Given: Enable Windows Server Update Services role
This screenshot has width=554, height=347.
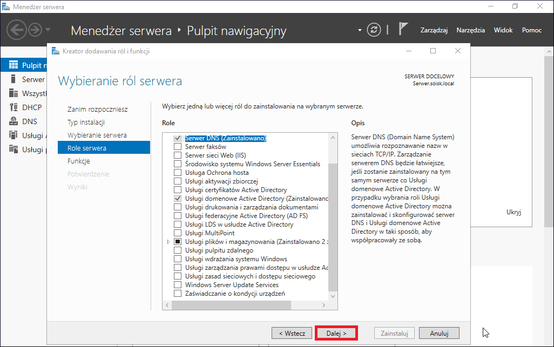Looking at the screenshot, I should (x=178, y=284).
